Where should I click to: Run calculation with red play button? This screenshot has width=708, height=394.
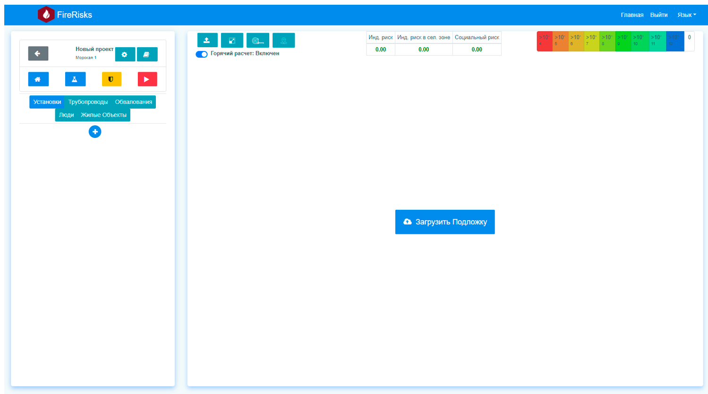(x=147, y=79)
